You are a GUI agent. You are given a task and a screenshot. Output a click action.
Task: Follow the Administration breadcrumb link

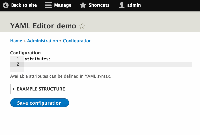[43, 41]
